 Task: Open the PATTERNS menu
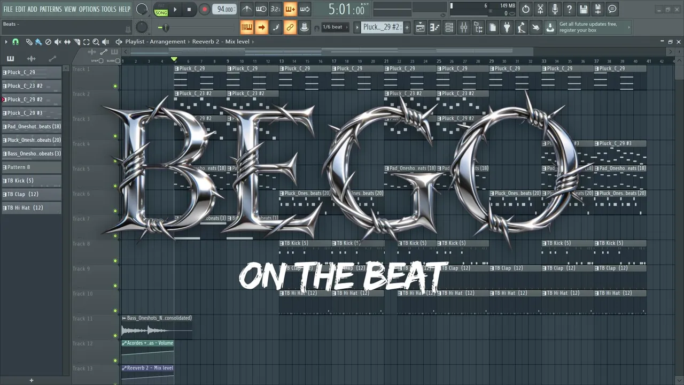51,9
